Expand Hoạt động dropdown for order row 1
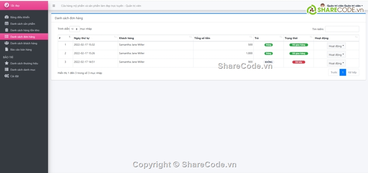Image resolution: width=368 pixels, height=173 pixels. pos(336,46)
